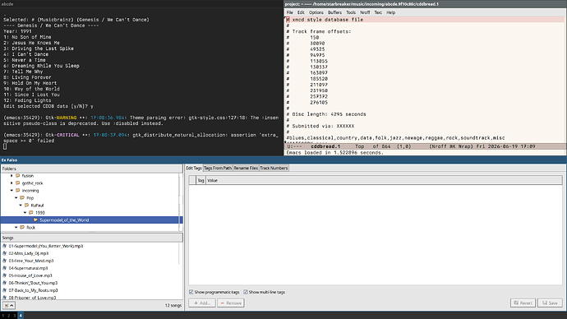This screenshot has width=567, height=319.
Task: Click the plugins button below the songs list
Action: tap(9, 306)
